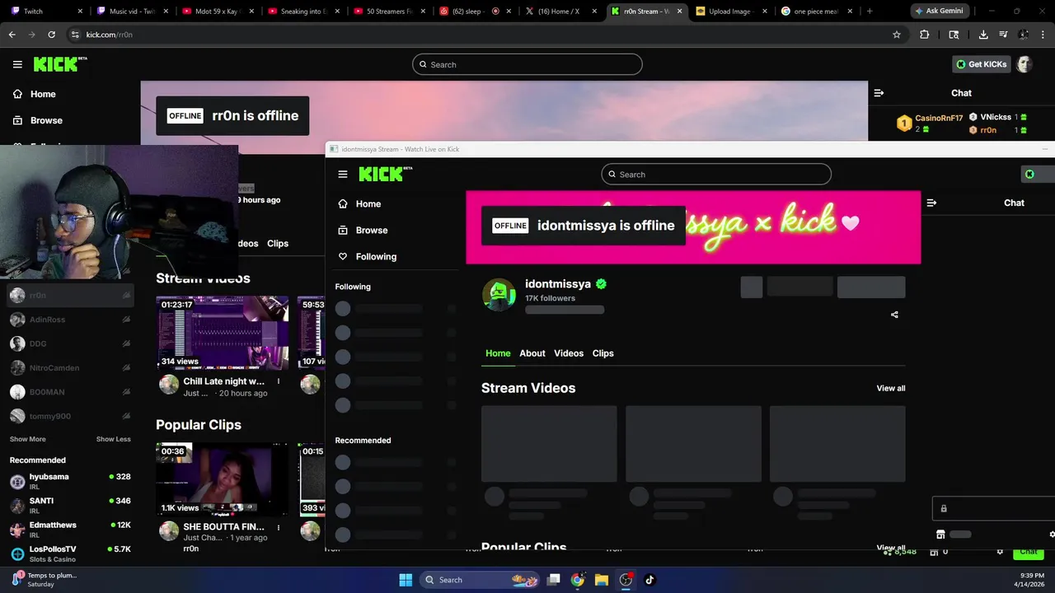Open Clips tab on rr0n profile
Image resolution: width=1055 pixels, height=593 pixels.
(x=278, y=244)
